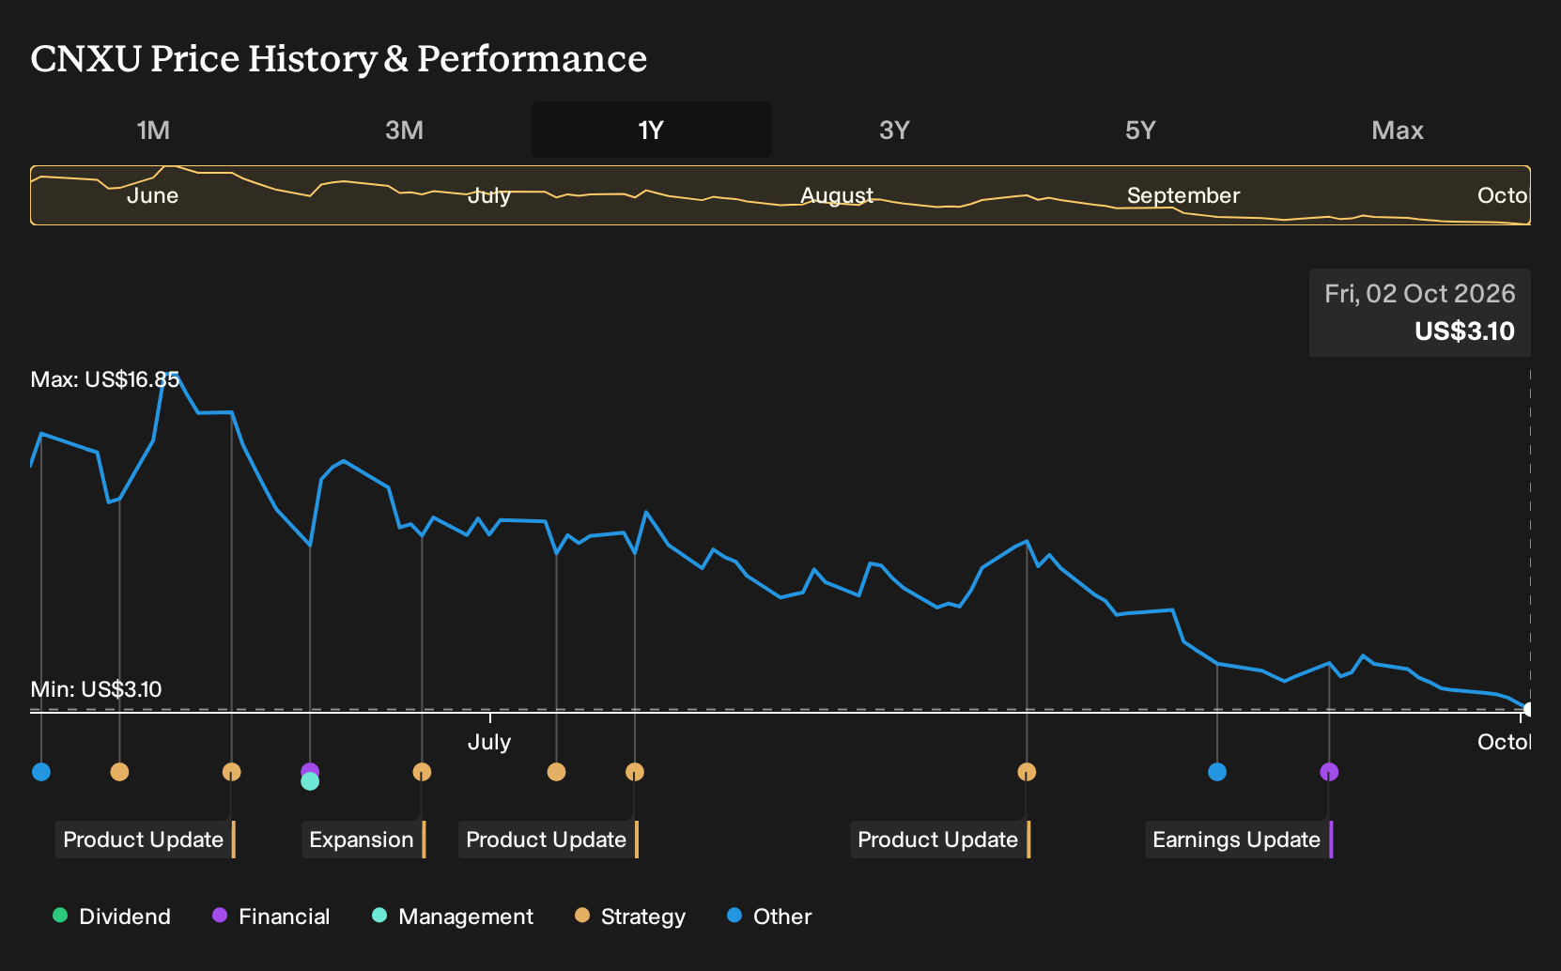Open the Product Update label left of Expansion
This screenshot has width=1561, height=971.
coord(146,840)
